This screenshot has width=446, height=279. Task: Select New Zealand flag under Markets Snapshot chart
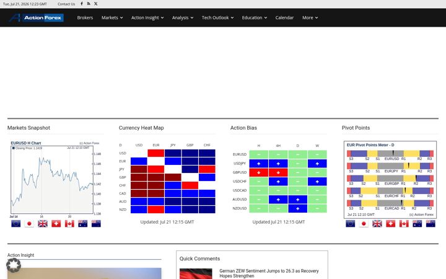pyautogui.click(x=96, y=223)
